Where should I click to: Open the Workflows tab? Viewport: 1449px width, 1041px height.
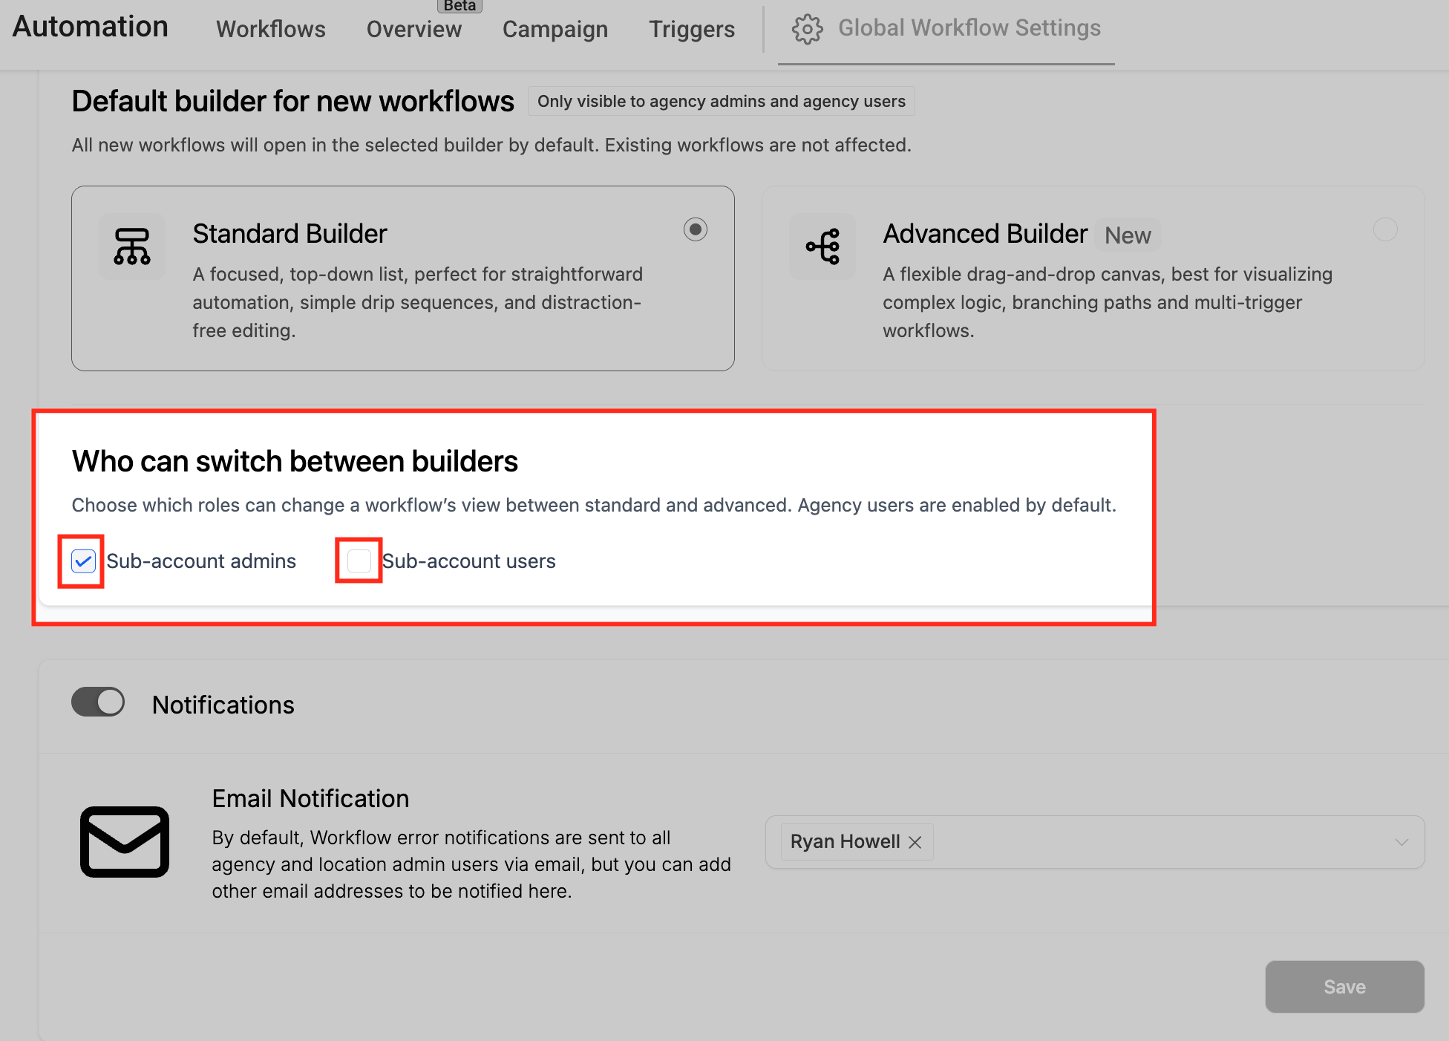tap(270, 29)
